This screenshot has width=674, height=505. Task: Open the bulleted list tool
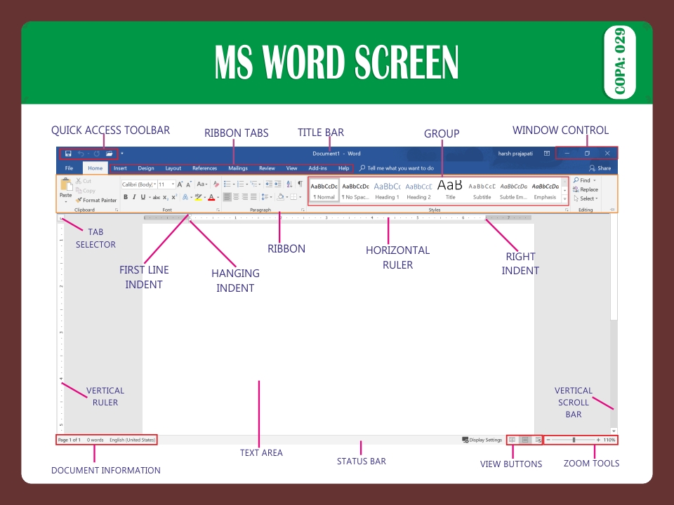[x=226, y=184]
